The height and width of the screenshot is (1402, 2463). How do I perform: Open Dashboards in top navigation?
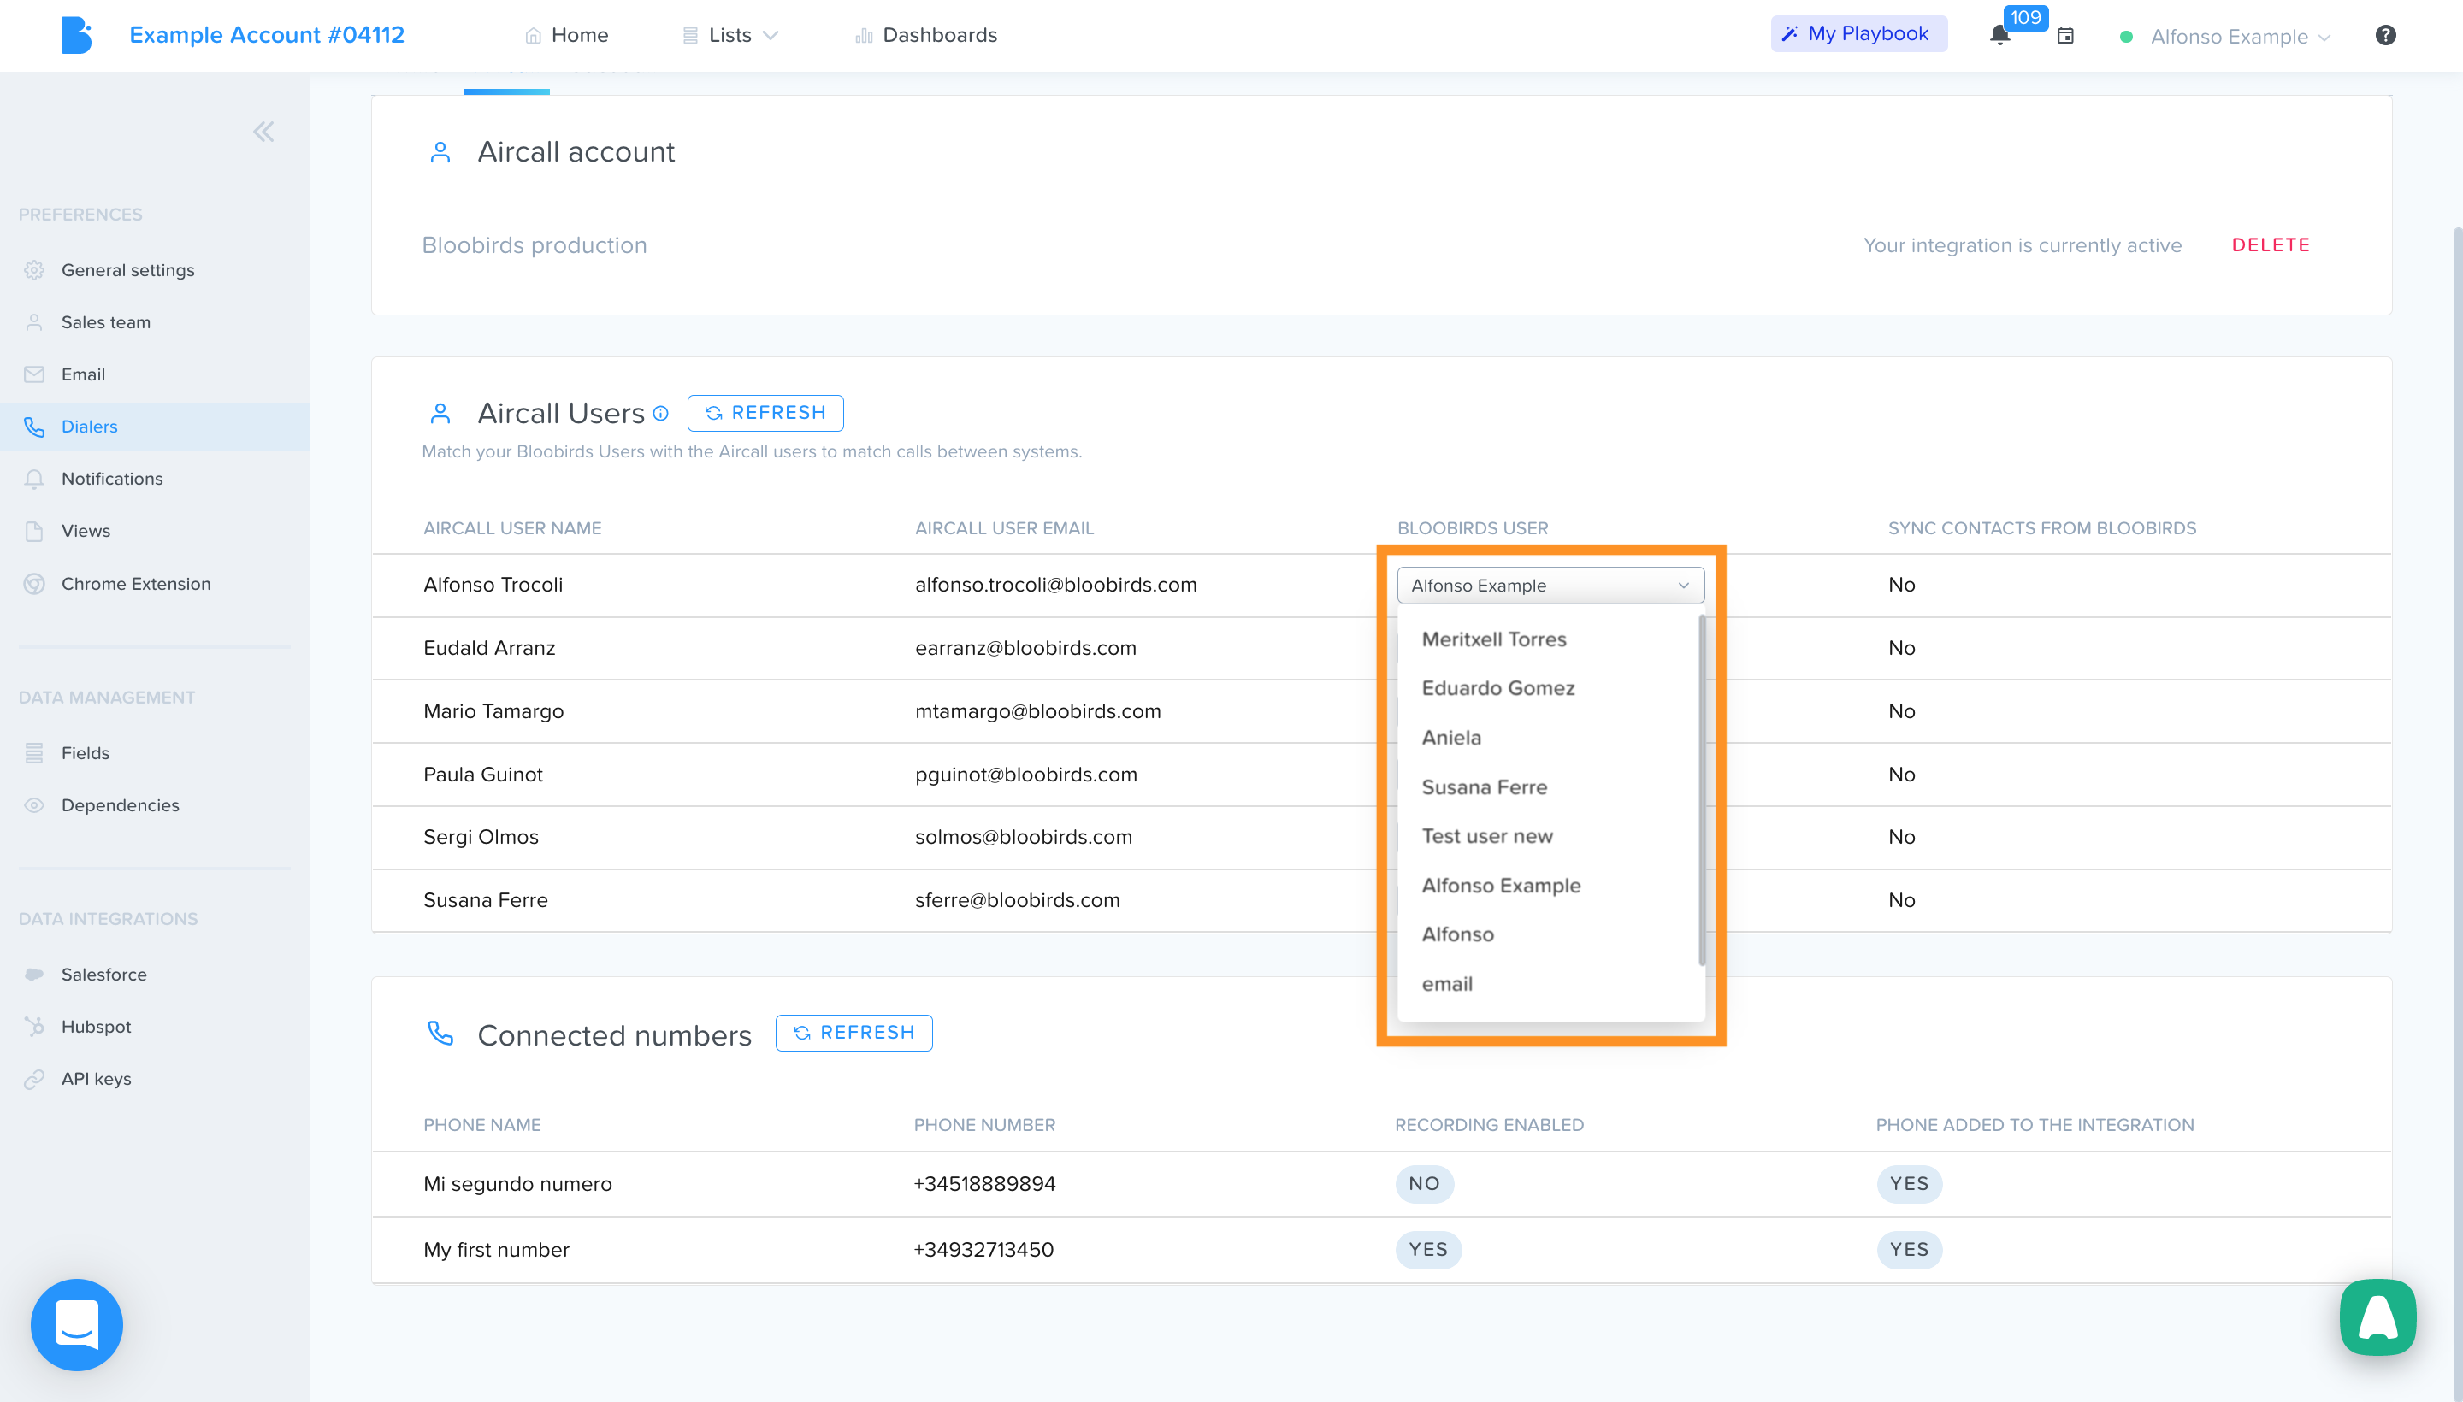point(925,36)
